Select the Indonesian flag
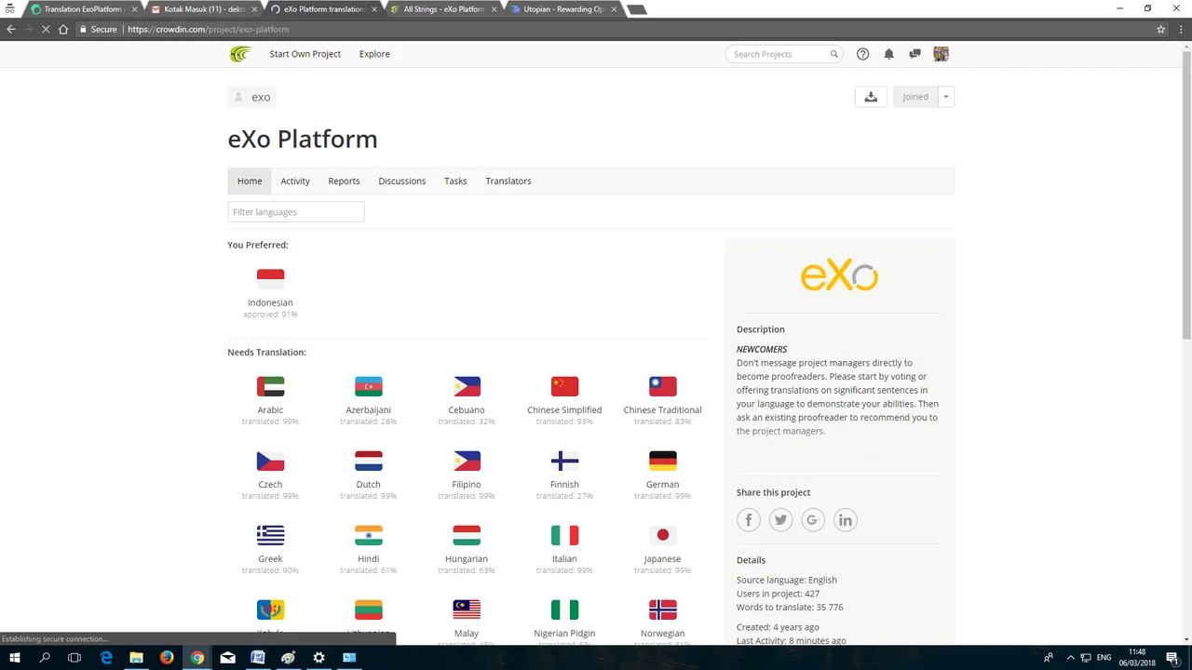1192x670 pixels. tap(270, 278)
